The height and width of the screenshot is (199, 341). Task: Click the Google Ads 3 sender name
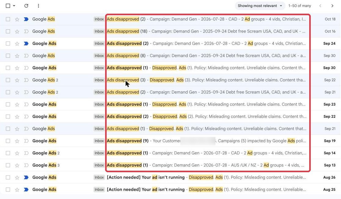point(46,165)
